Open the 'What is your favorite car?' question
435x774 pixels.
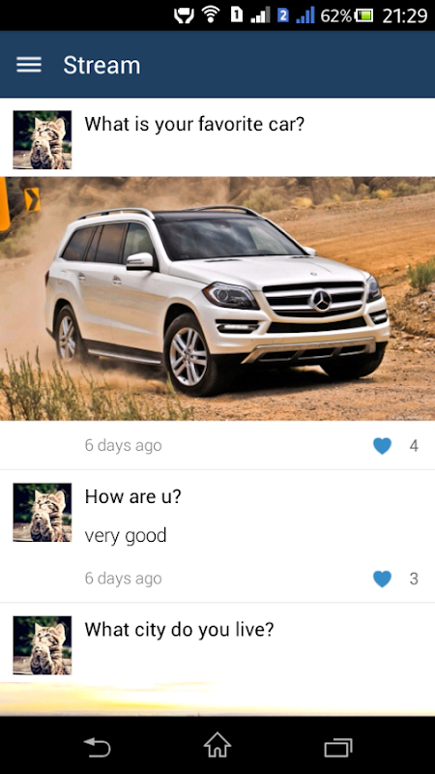(194, 124)
